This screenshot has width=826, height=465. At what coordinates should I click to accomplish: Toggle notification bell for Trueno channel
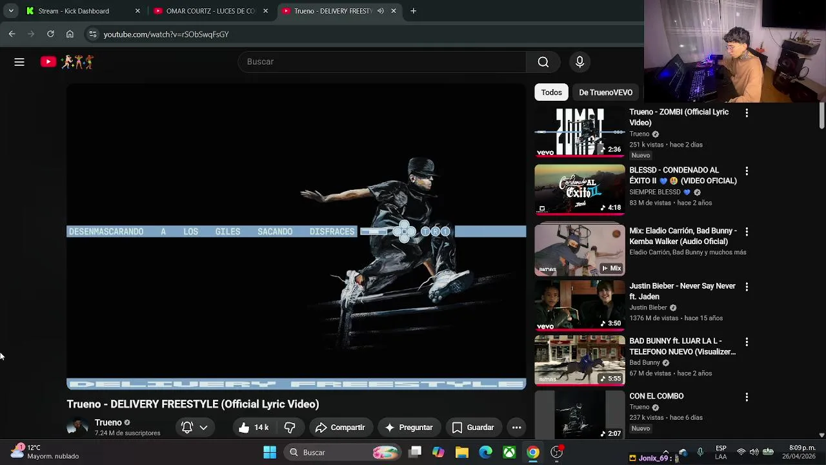tap(187, 428)
